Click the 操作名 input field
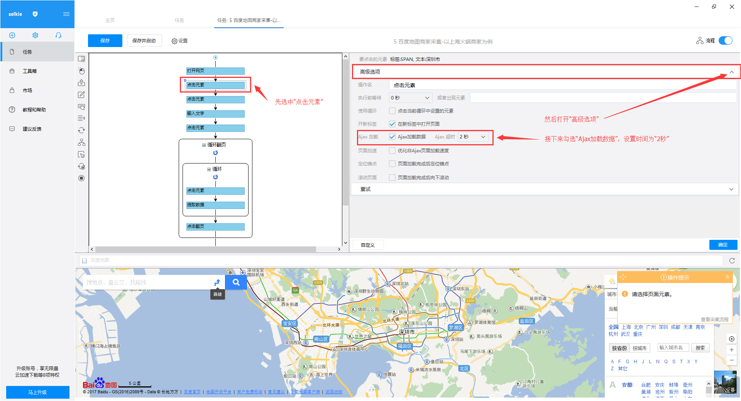 pos(563,85)
